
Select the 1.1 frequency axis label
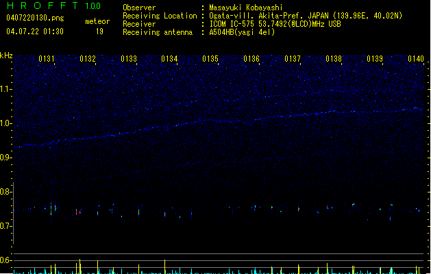[x=6, y=88]
